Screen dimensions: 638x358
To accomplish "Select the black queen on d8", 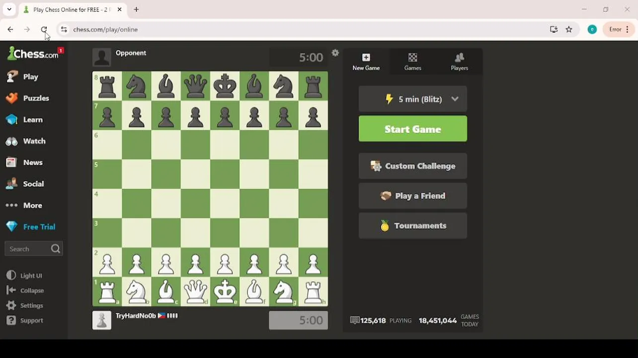I will (x=195, y=86).
